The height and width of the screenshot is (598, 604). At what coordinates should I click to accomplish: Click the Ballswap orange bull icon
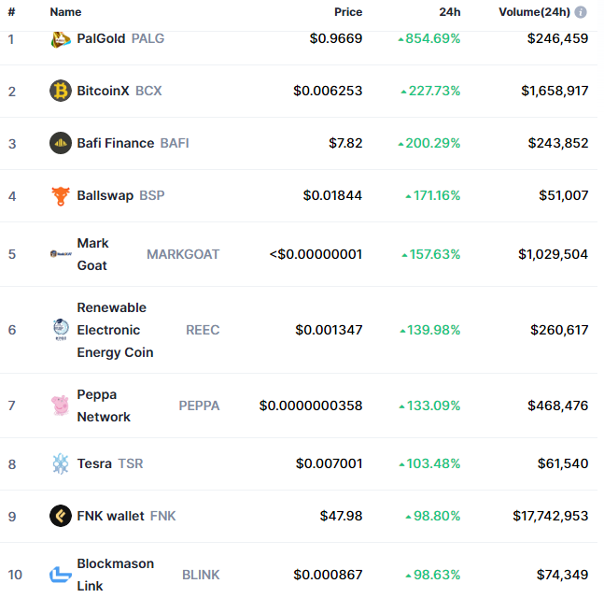coord(61,196)
